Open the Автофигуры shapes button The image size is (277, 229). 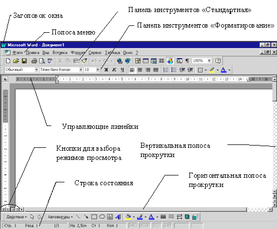[x=60, y=217]
